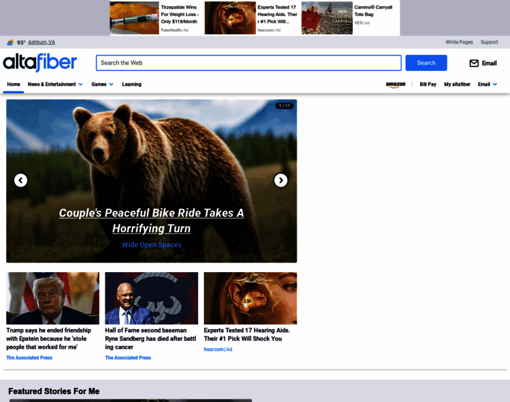Open Couple's Peaceful Bike Ride headline
This screenshot has height=402, width=510.
(152, 221)
